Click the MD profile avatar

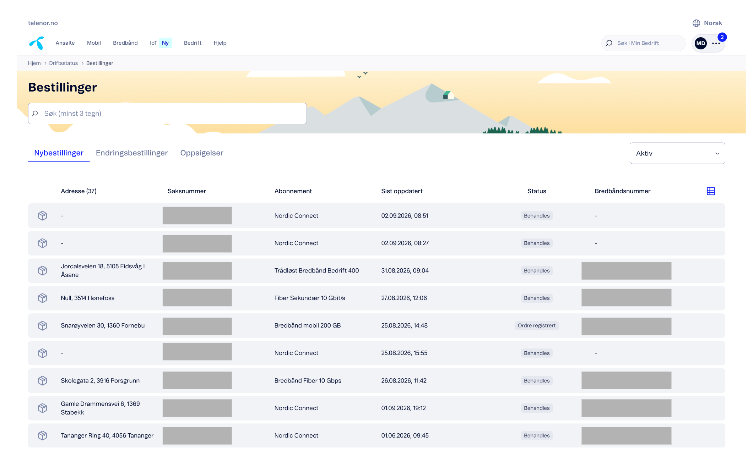tap(700, 43)
